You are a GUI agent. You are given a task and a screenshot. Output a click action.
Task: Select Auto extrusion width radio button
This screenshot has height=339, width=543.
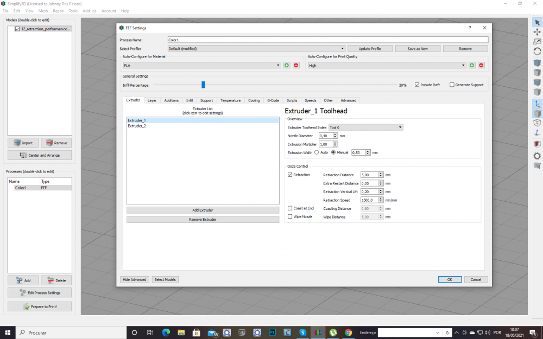point(317,152)
